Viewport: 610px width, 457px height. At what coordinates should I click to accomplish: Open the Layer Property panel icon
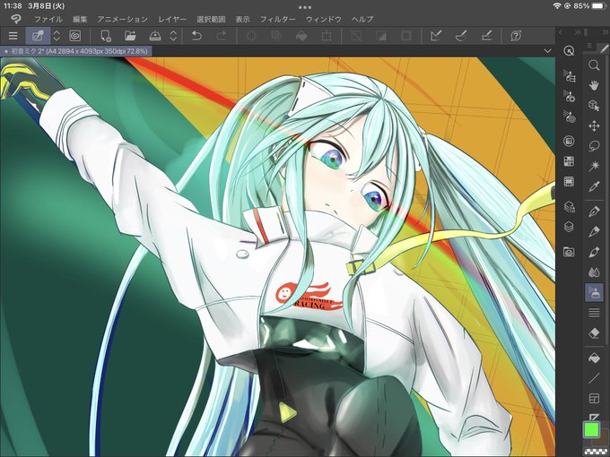569,206
